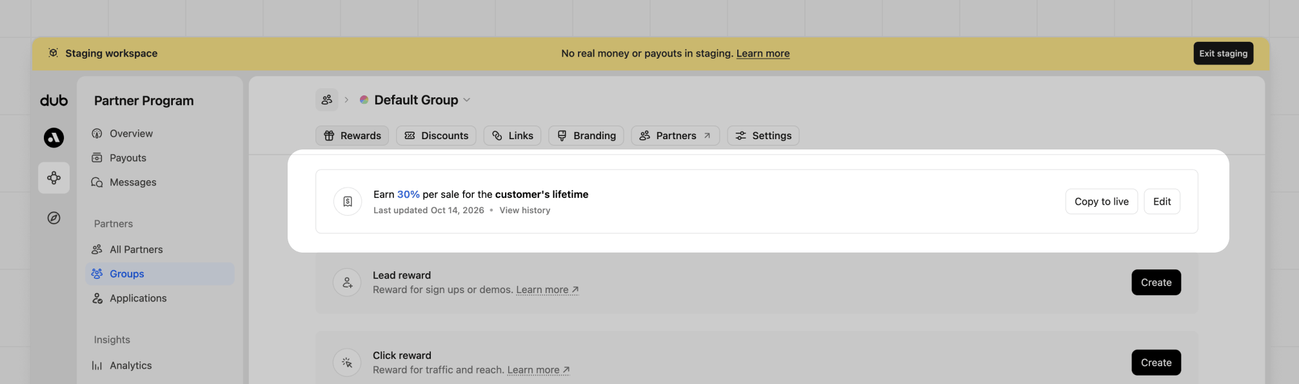
Task: Create a Click reward
Action: pos(1156,363)
